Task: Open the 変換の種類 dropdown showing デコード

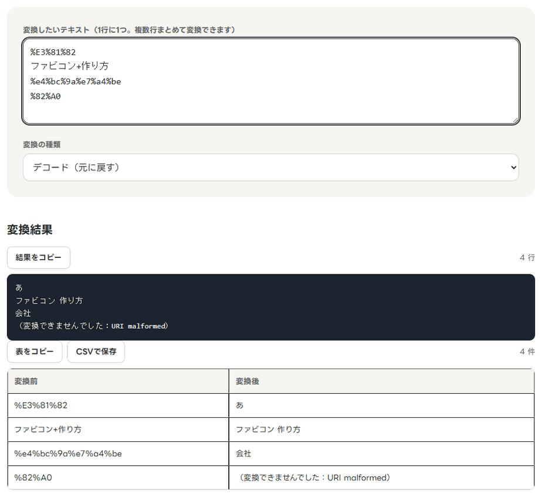Action: 270,168
